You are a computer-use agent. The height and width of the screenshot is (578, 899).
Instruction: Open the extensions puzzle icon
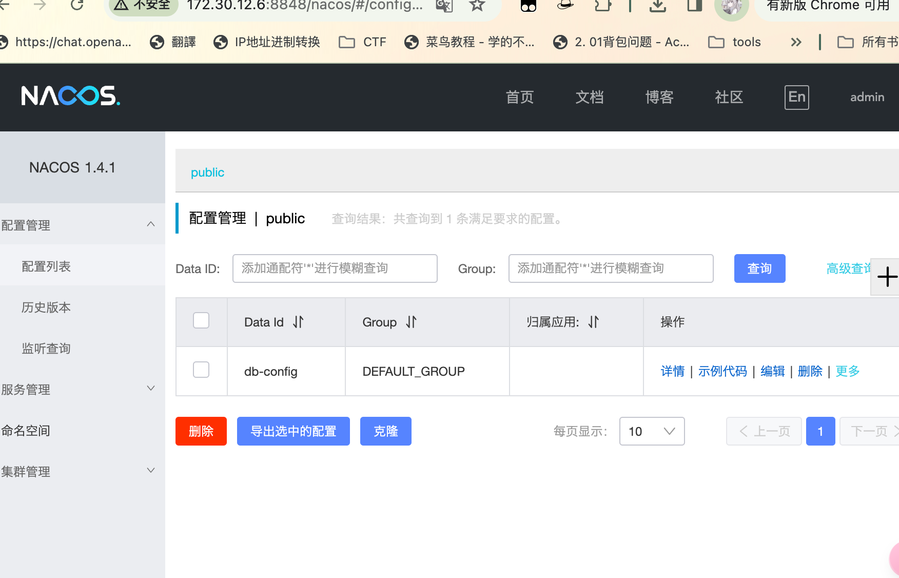pos(603,5)
